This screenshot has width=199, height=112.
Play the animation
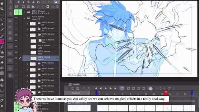105,88
